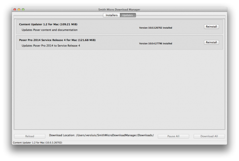Close the Download Manager window

[x=15, y=10]
